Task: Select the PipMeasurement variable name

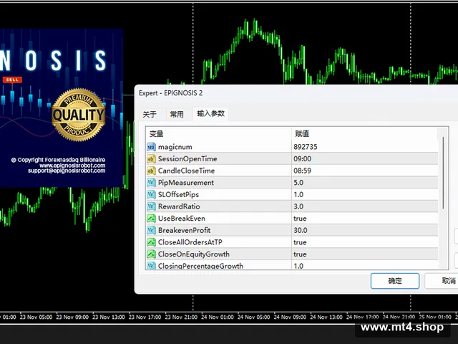Action: pos(186,183)
